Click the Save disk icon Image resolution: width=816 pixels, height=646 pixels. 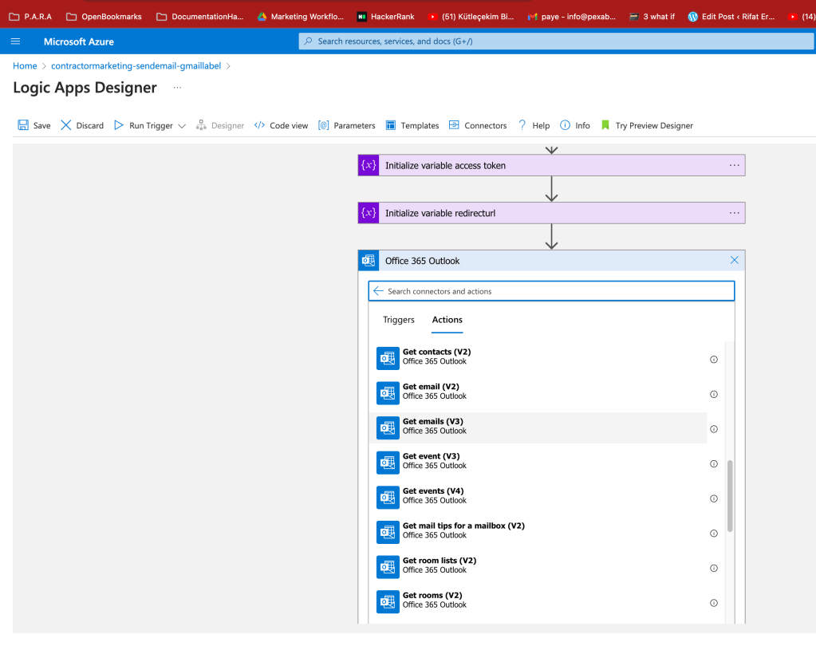click(x=23, y=125)
